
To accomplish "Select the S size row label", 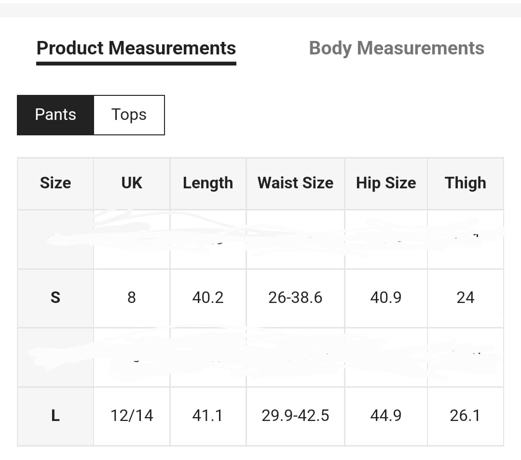I will point(55,298).
